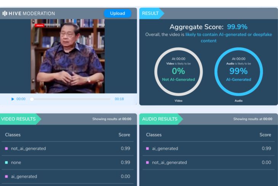Click the swatch beside audio not_ai_generated

click(147, 163)
